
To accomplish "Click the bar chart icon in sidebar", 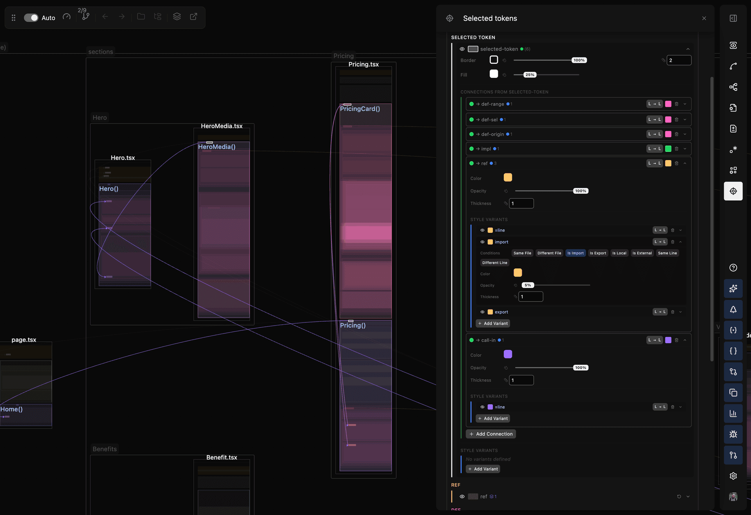I will [x=733, y=413].
